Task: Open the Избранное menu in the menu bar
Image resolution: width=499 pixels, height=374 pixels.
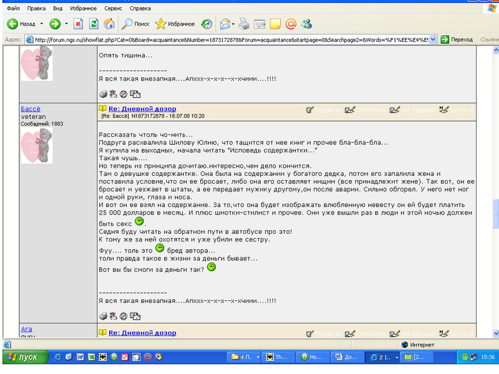Action: pos(84,8)
